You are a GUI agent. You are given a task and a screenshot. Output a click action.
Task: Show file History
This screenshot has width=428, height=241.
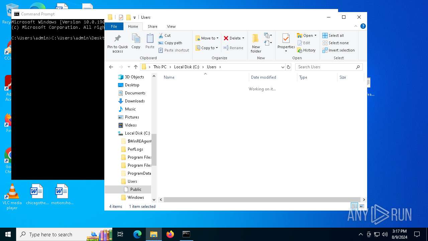[306, 50]
